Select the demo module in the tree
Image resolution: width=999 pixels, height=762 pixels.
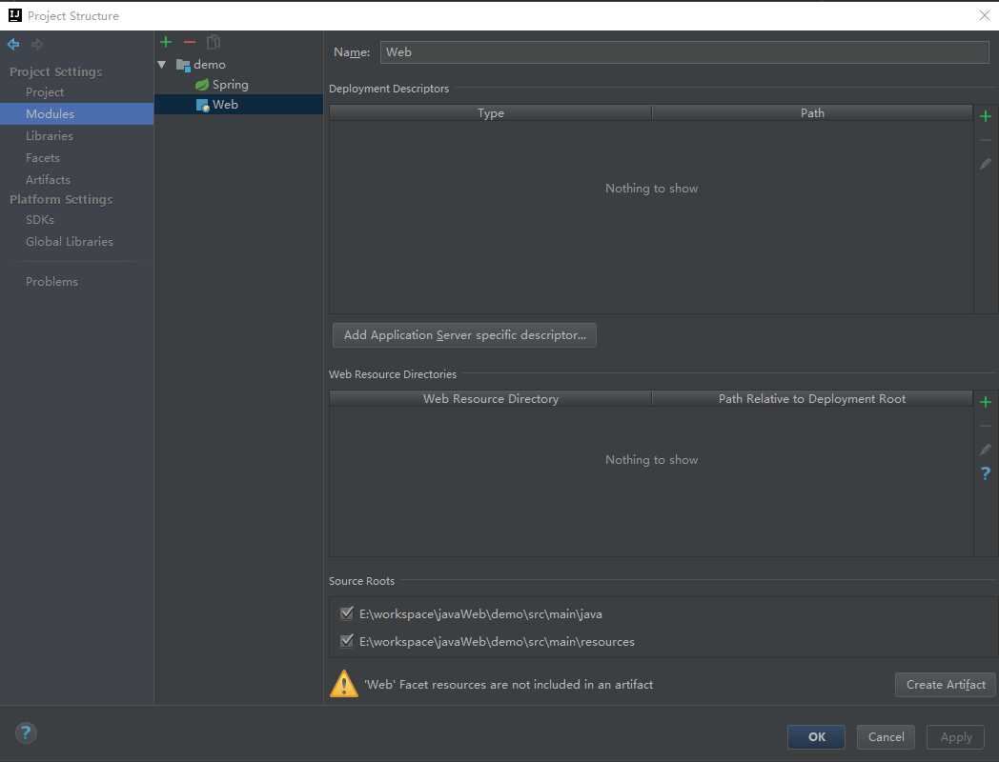pyautogui.click(x=210, y=65)
